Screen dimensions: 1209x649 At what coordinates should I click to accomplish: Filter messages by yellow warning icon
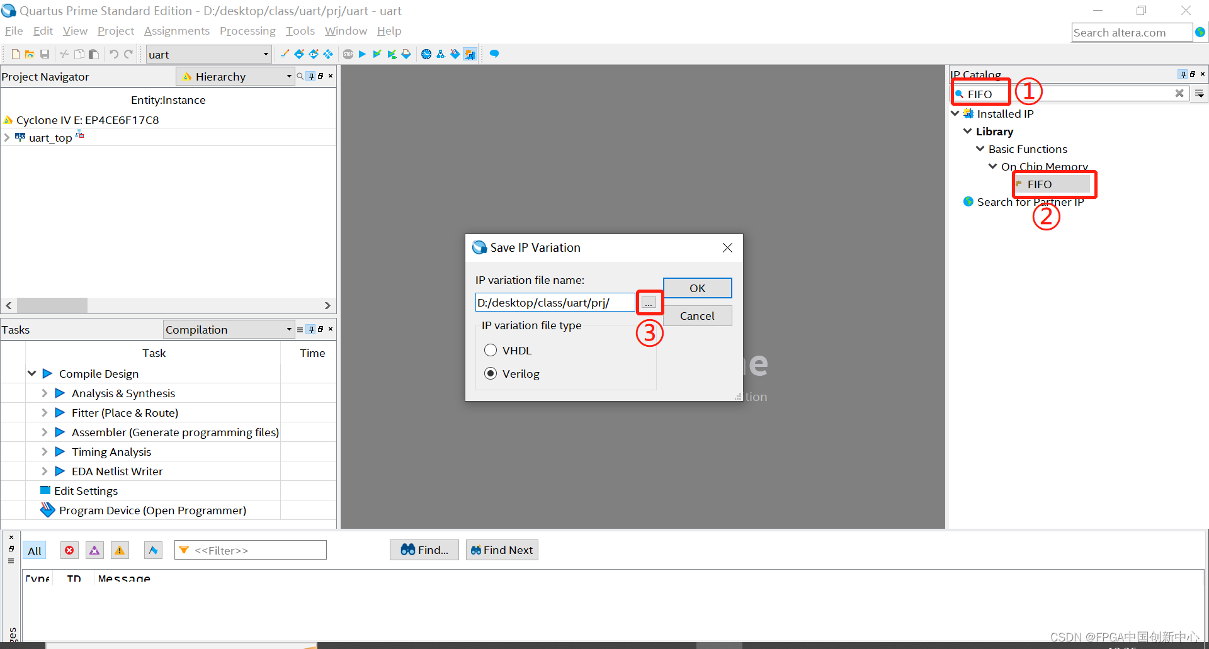tap(120, 550)
